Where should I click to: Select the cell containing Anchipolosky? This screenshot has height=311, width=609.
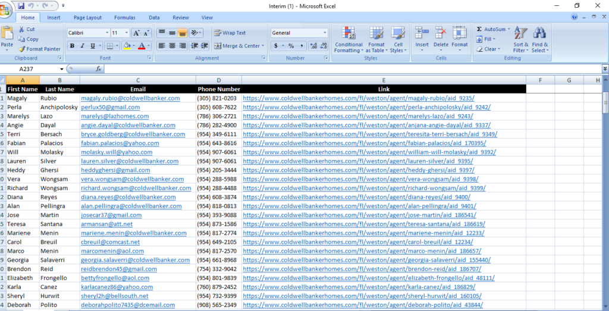(x=59, y=107)
